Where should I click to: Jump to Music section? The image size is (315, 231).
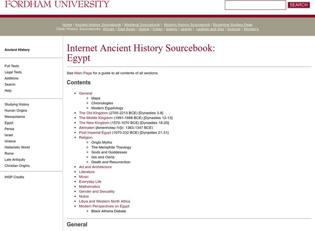[84, 177]
